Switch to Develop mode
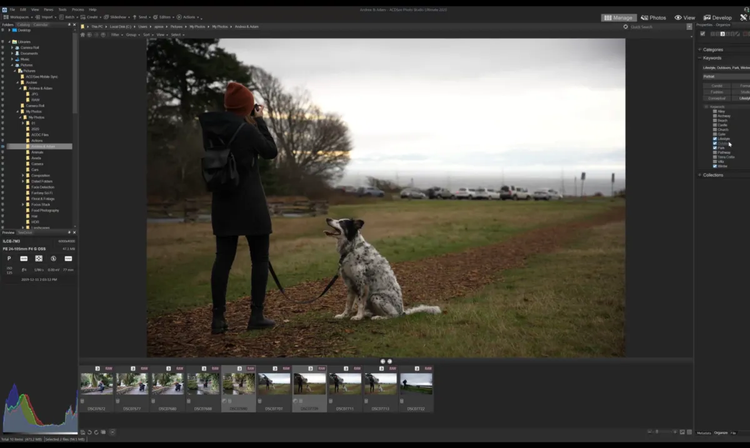This screenshot has width=750, height=448. [x=717, y=17]
